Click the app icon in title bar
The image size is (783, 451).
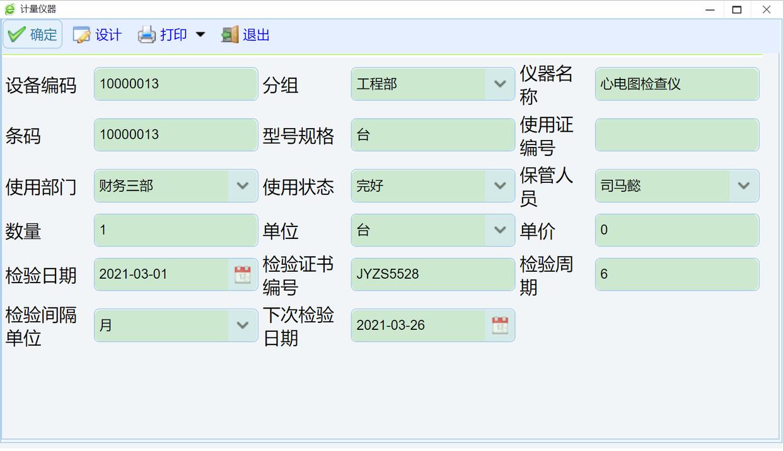click(9, 9)
